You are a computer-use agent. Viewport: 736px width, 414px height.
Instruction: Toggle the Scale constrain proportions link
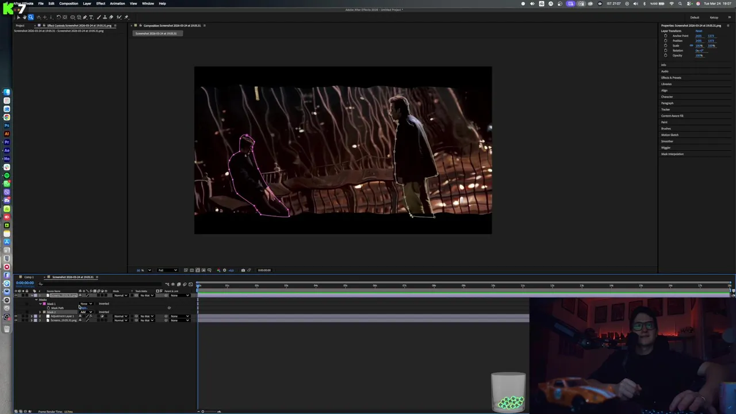(691, 45)
